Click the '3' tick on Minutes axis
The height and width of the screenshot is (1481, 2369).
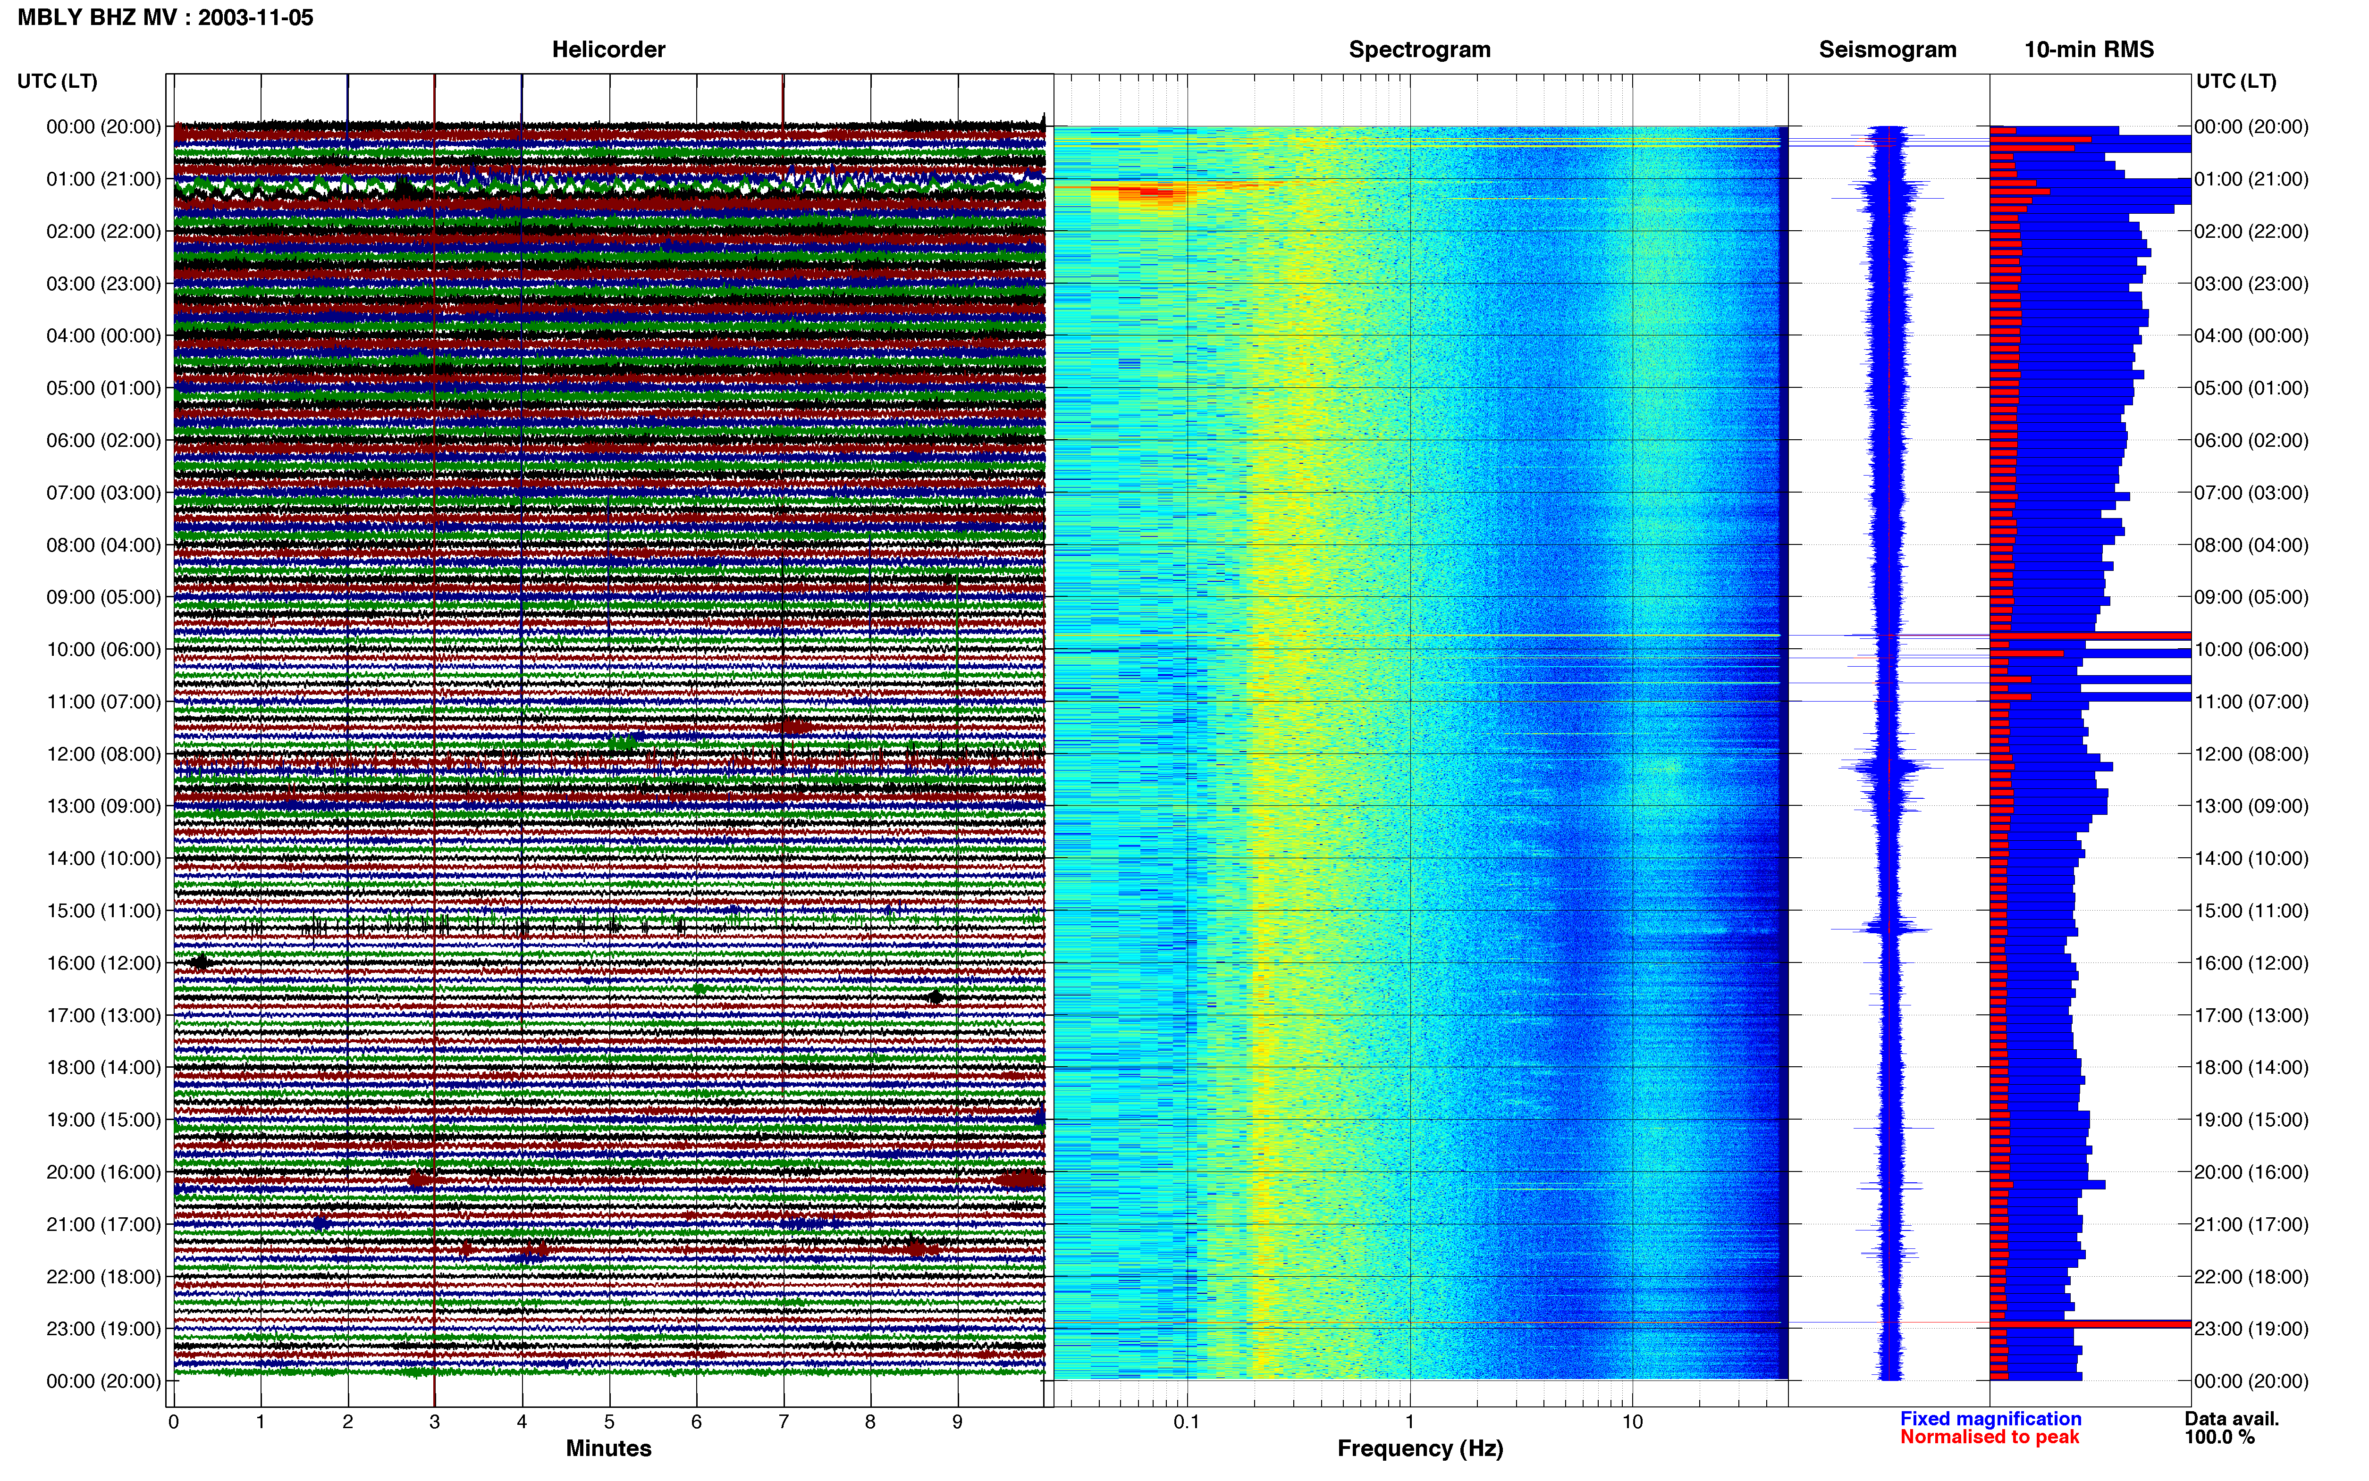point(435,1422)
